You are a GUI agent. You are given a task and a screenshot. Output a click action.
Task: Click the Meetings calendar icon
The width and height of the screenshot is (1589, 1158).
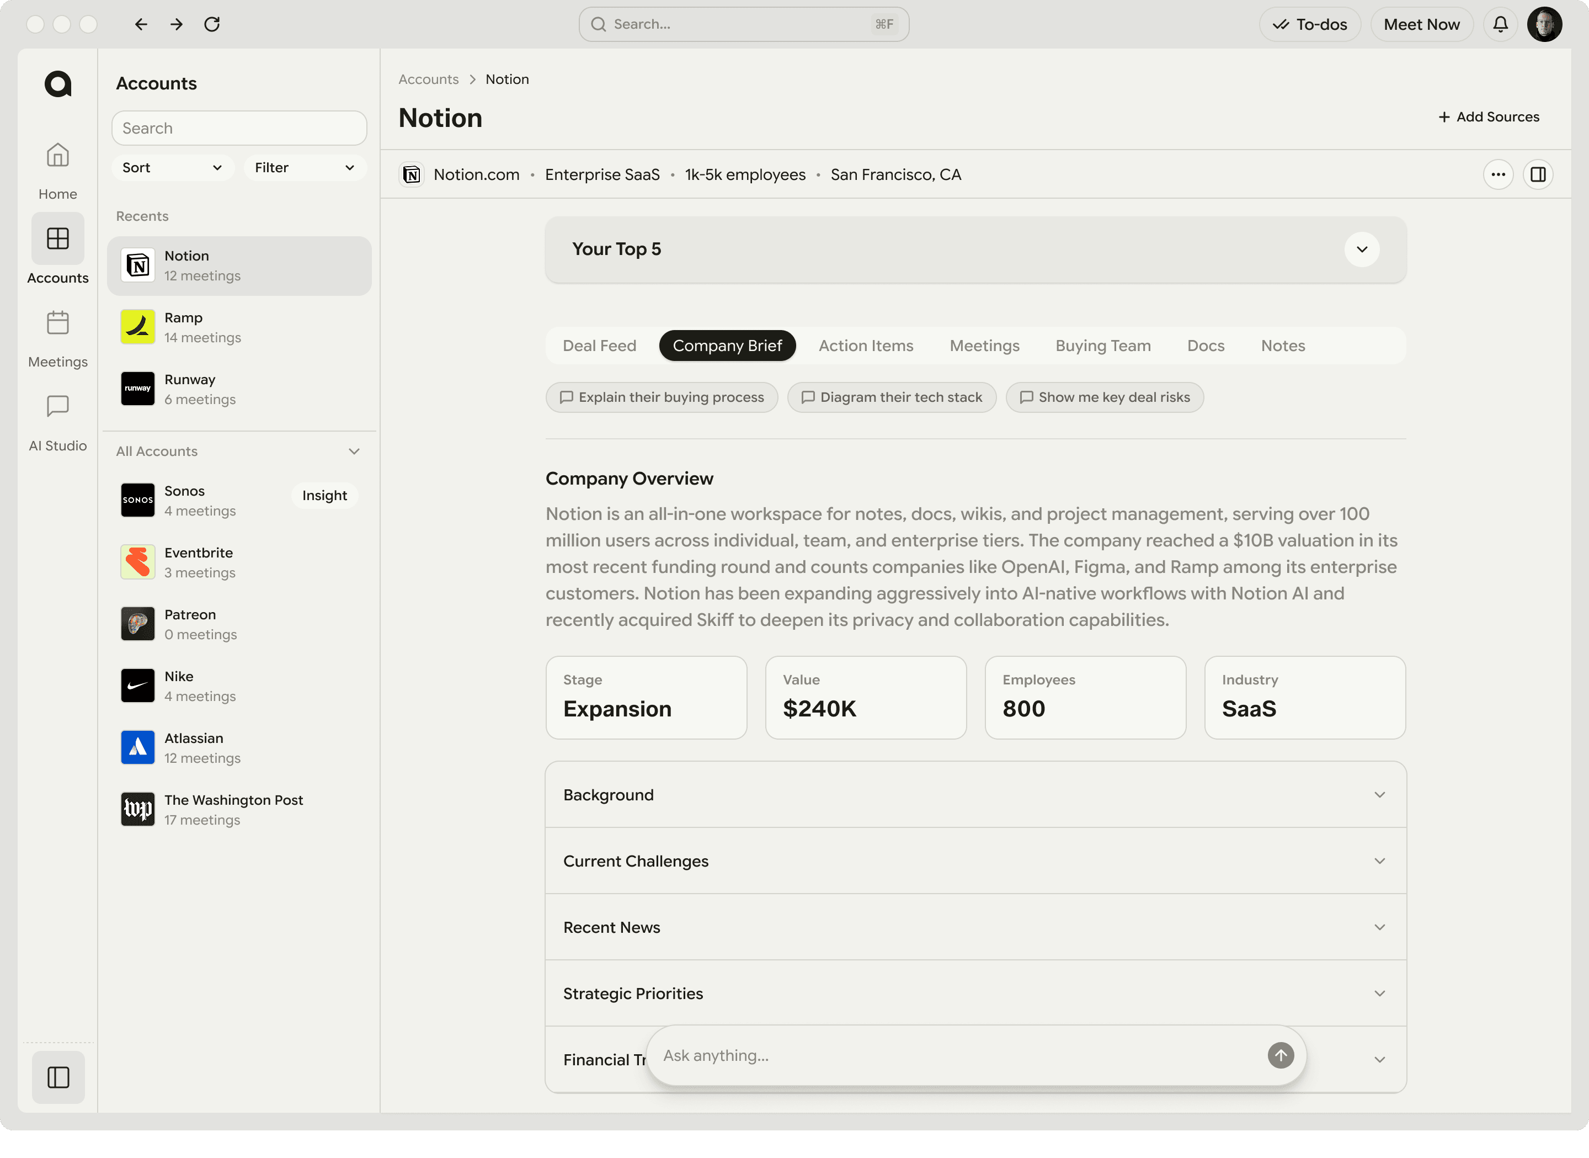click(x=57, y=323)
